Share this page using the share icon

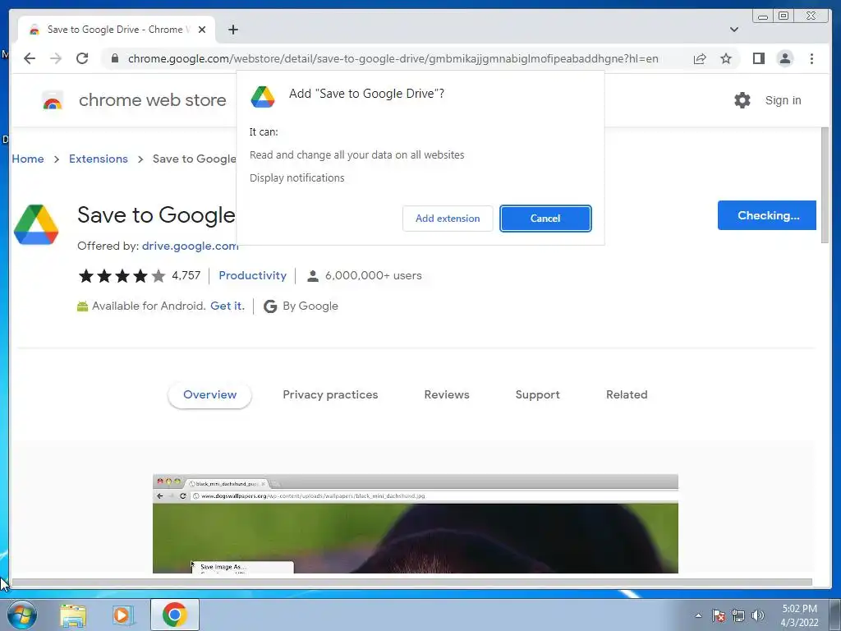point(700,58)
